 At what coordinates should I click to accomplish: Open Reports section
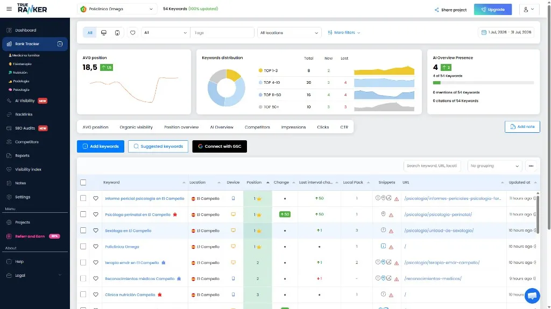(22, 155)
